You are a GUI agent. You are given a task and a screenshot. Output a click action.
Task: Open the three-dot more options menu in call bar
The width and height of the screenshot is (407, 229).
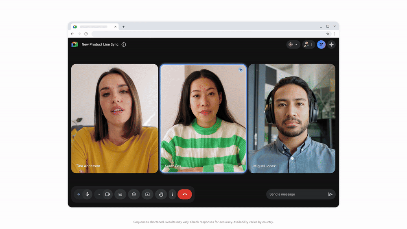tap(172, 194)
